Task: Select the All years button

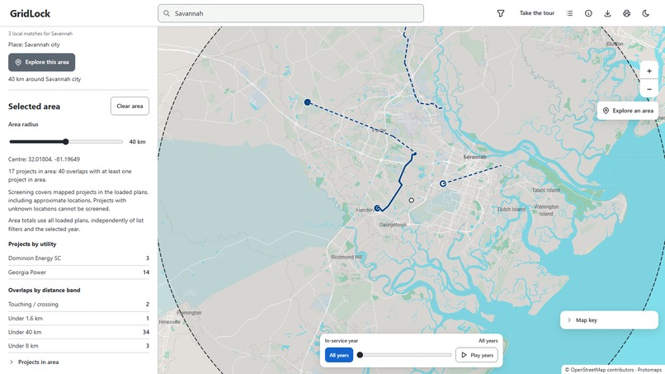Action: [339, 355]
